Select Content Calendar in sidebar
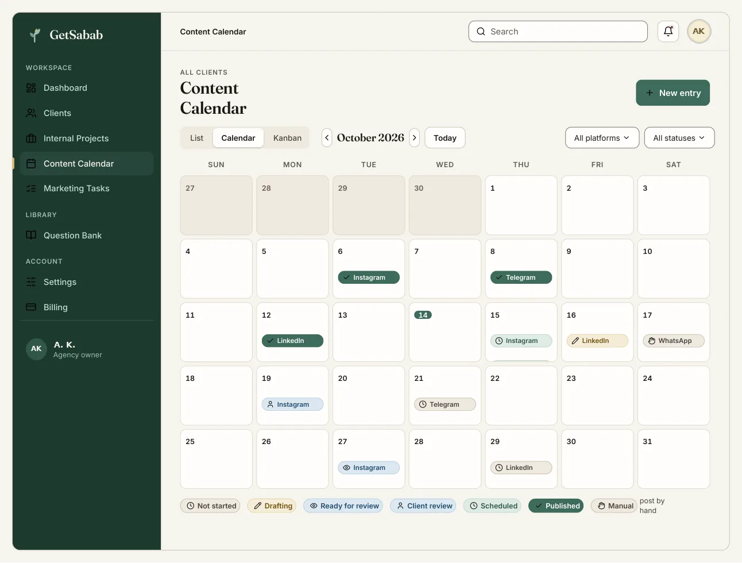 tap(87, 164)
